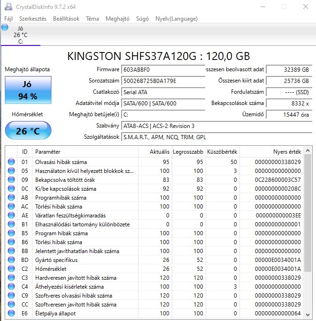Click the Paraméter column header

85,152
